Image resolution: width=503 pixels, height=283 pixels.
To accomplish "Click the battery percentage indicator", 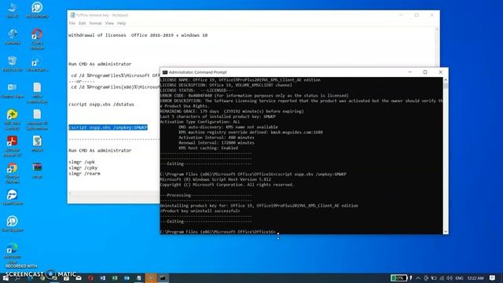I will coord(399,277).
